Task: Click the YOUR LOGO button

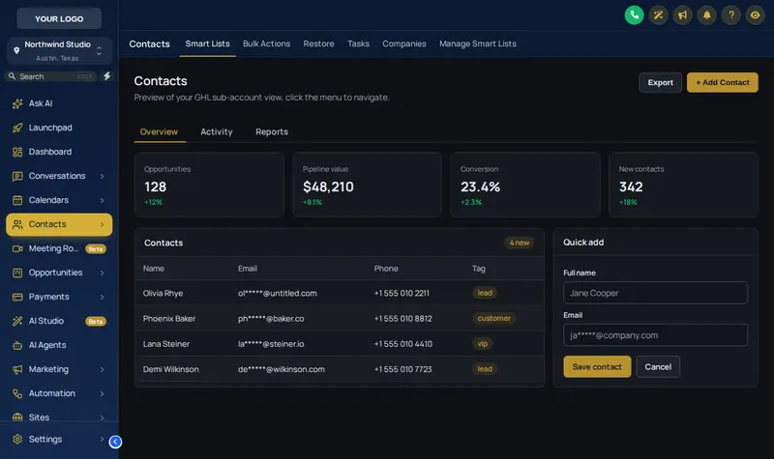Action: (x=59, y=18)
